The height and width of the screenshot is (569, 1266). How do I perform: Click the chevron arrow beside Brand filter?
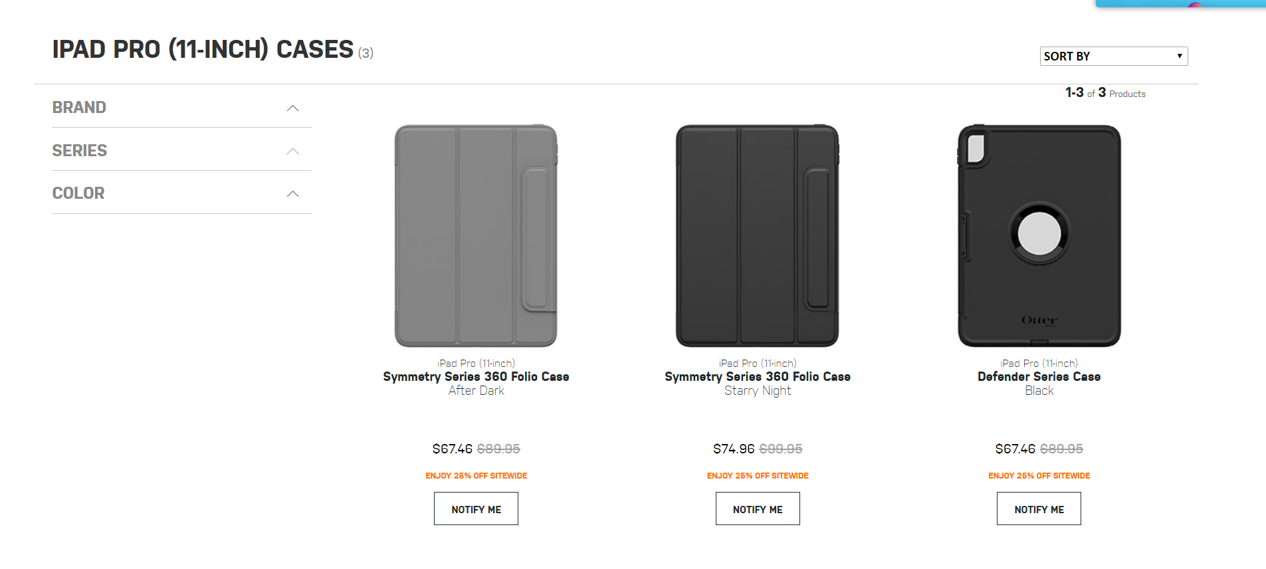click(292, 108)
